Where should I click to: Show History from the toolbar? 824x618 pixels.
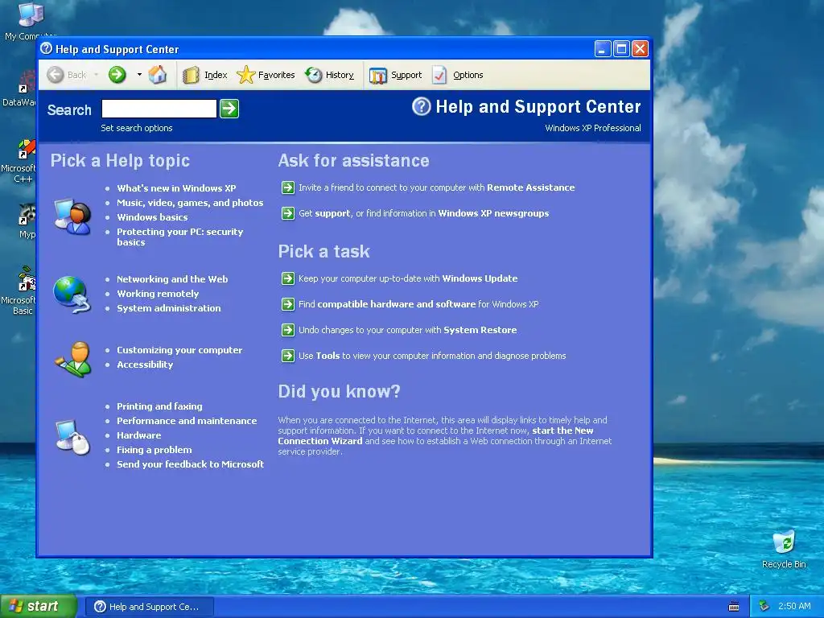[329, 75]
